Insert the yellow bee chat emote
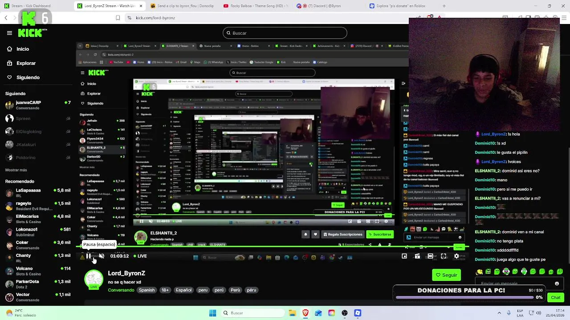The height and width of the screenshot is (320, 570). 480,272
